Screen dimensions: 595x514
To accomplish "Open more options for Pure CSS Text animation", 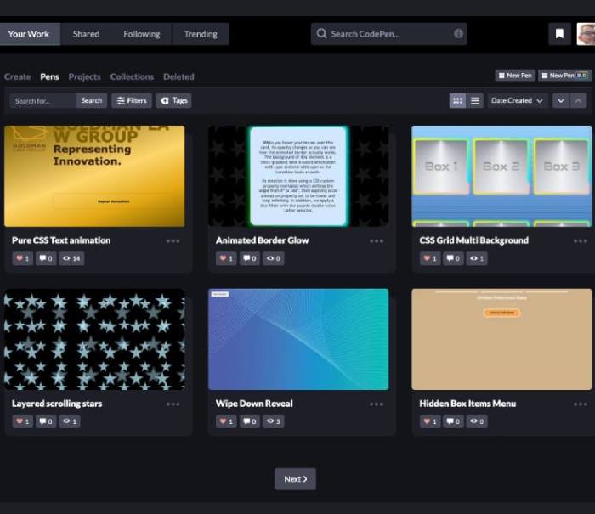I will point(173,241).
